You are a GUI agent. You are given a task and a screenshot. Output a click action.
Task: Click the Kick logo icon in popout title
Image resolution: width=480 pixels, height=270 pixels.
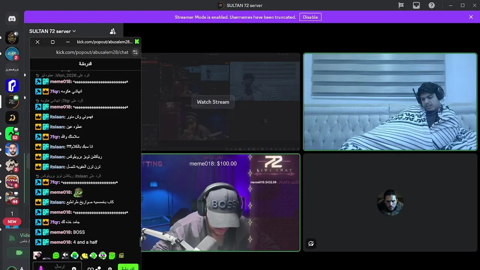(137, 42)
